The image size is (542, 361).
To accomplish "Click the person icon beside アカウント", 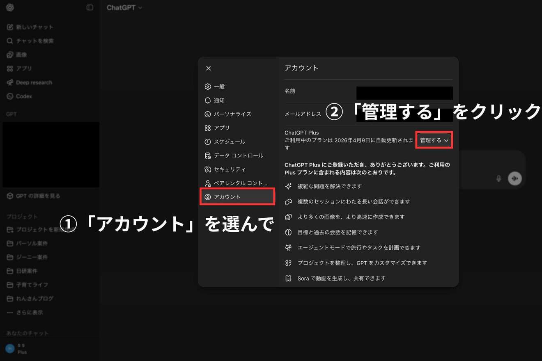I will click(208, 197).
